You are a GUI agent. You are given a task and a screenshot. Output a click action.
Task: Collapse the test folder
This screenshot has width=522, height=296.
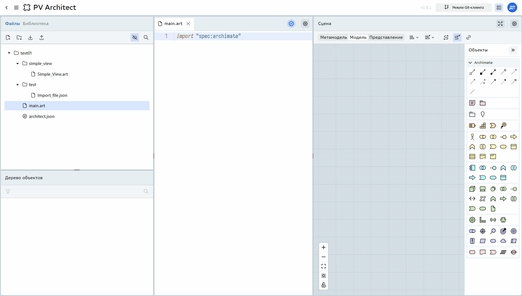point(17,85)
